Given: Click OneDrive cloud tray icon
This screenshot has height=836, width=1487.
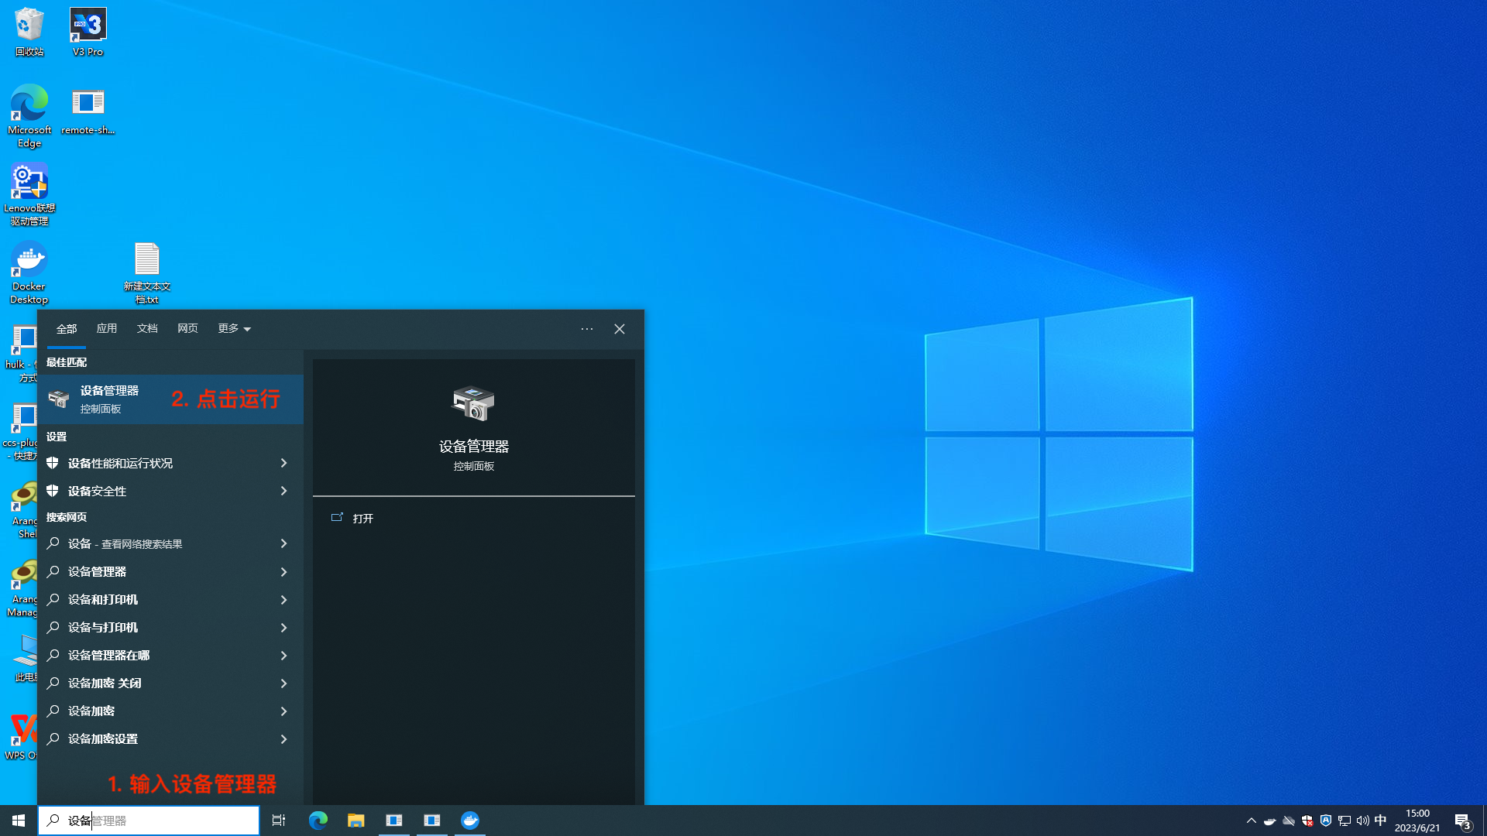Looking at the screenshot, I should (1289, 821).
